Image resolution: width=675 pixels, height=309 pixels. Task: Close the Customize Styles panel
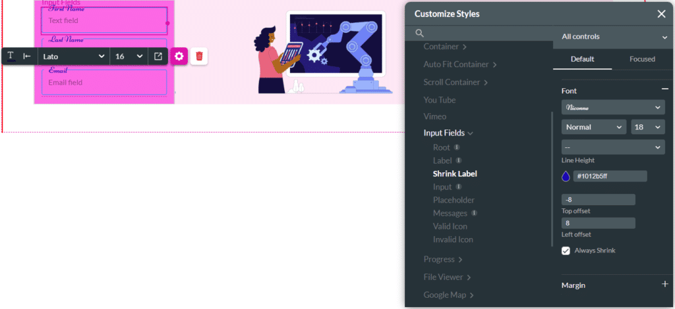click(661, 14)
